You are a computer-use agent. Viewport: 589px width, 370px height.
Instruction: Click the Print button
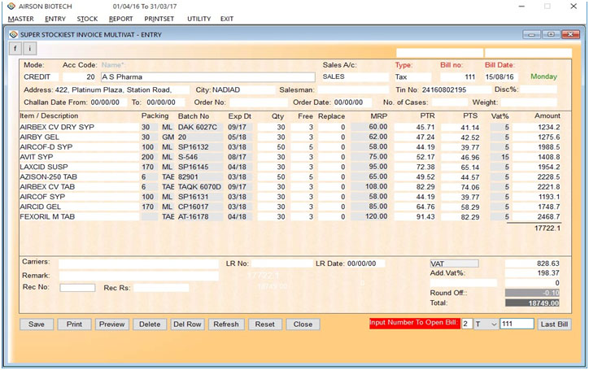(x=74, y=324)
